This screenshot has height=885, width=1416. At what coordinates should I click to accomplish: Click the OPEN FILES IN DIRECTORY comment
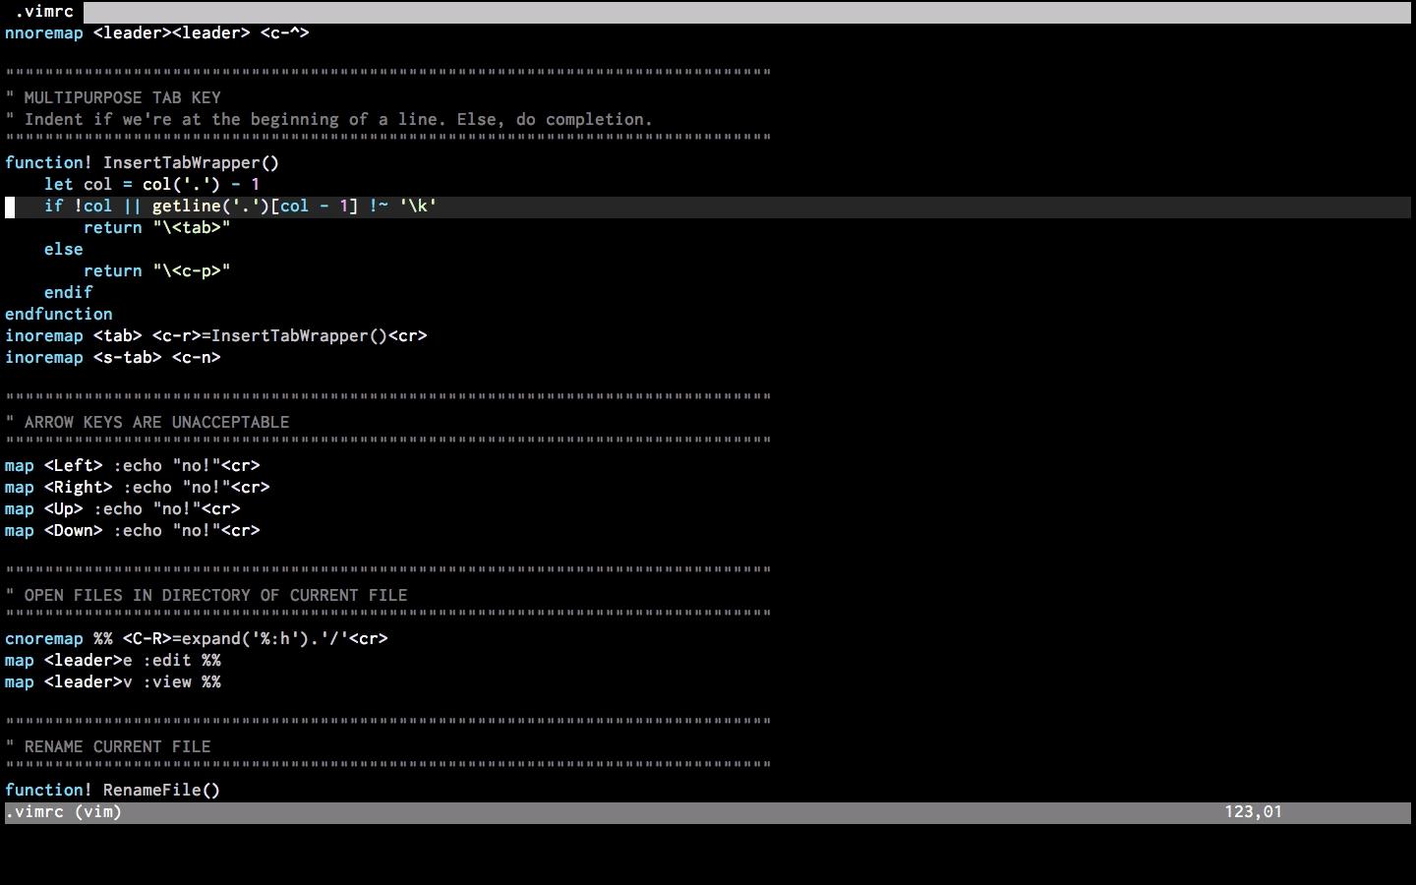point(206,595)
